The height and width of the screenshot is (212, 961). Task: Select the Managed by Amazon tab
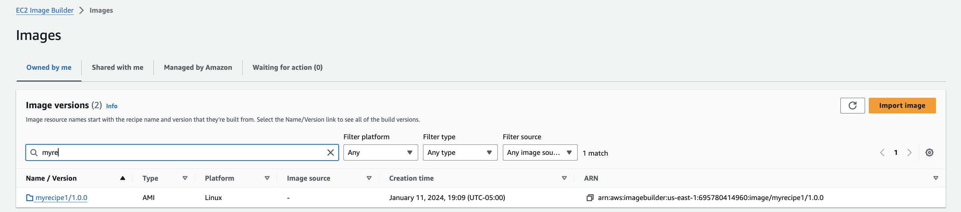coord(198,68)
